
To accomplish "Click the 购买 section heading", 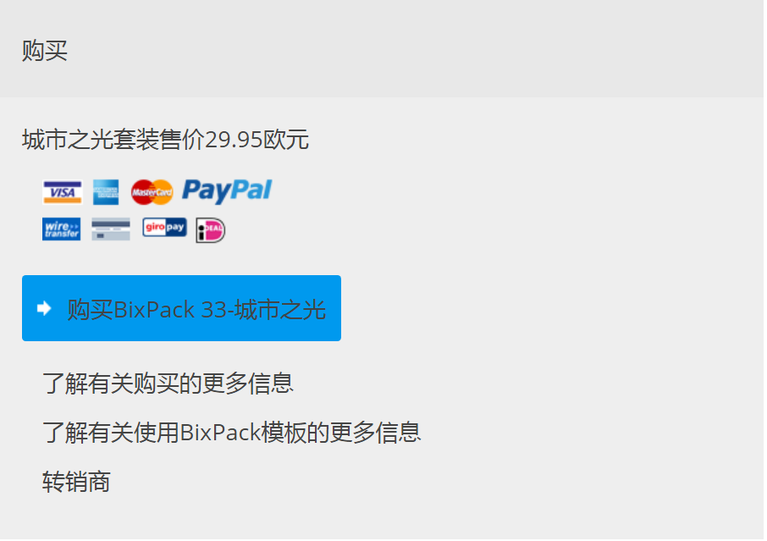I will [45, 51].
